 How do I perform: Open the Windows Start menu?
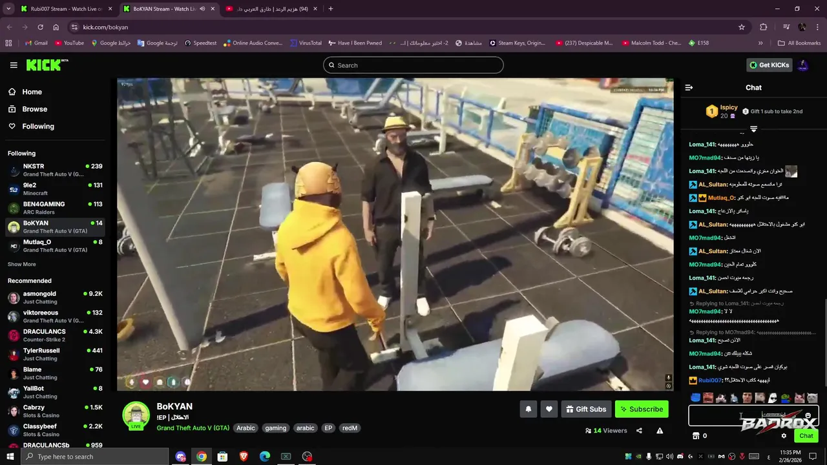10,457
